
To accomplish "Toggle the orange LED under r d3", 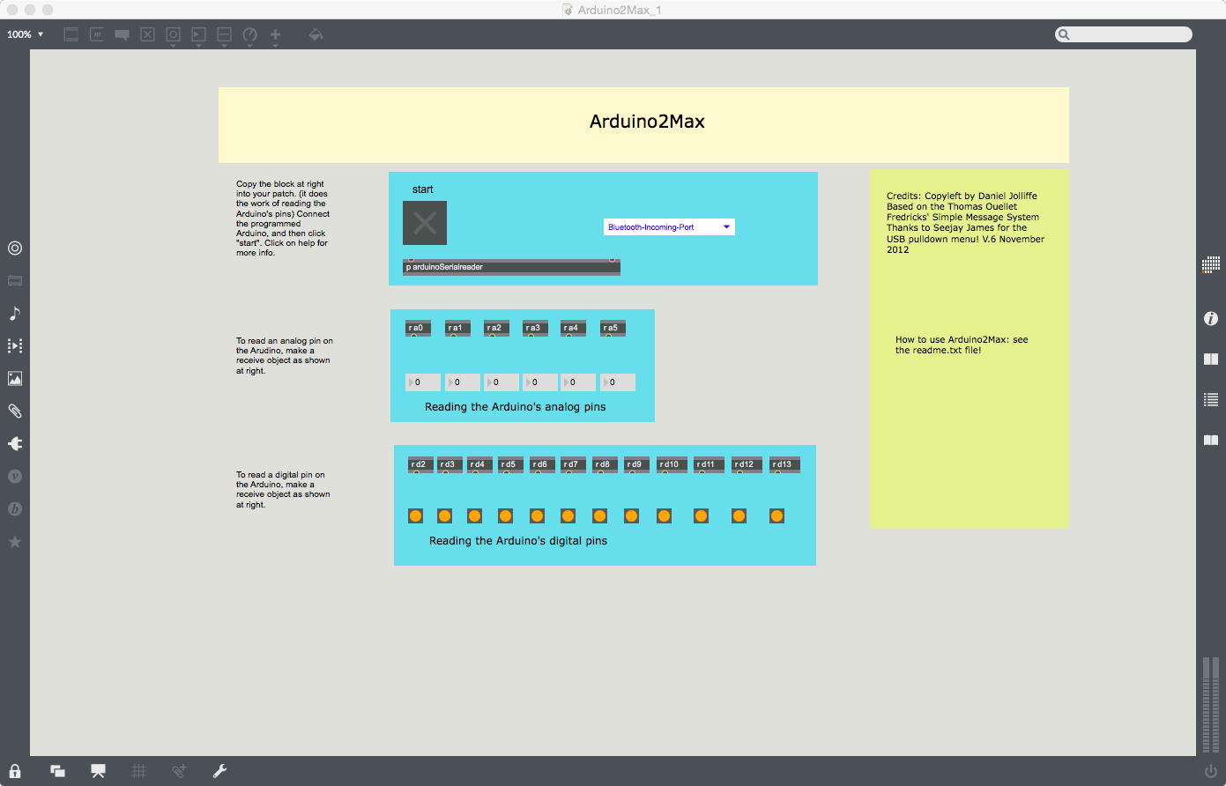I will pos(445,515).
